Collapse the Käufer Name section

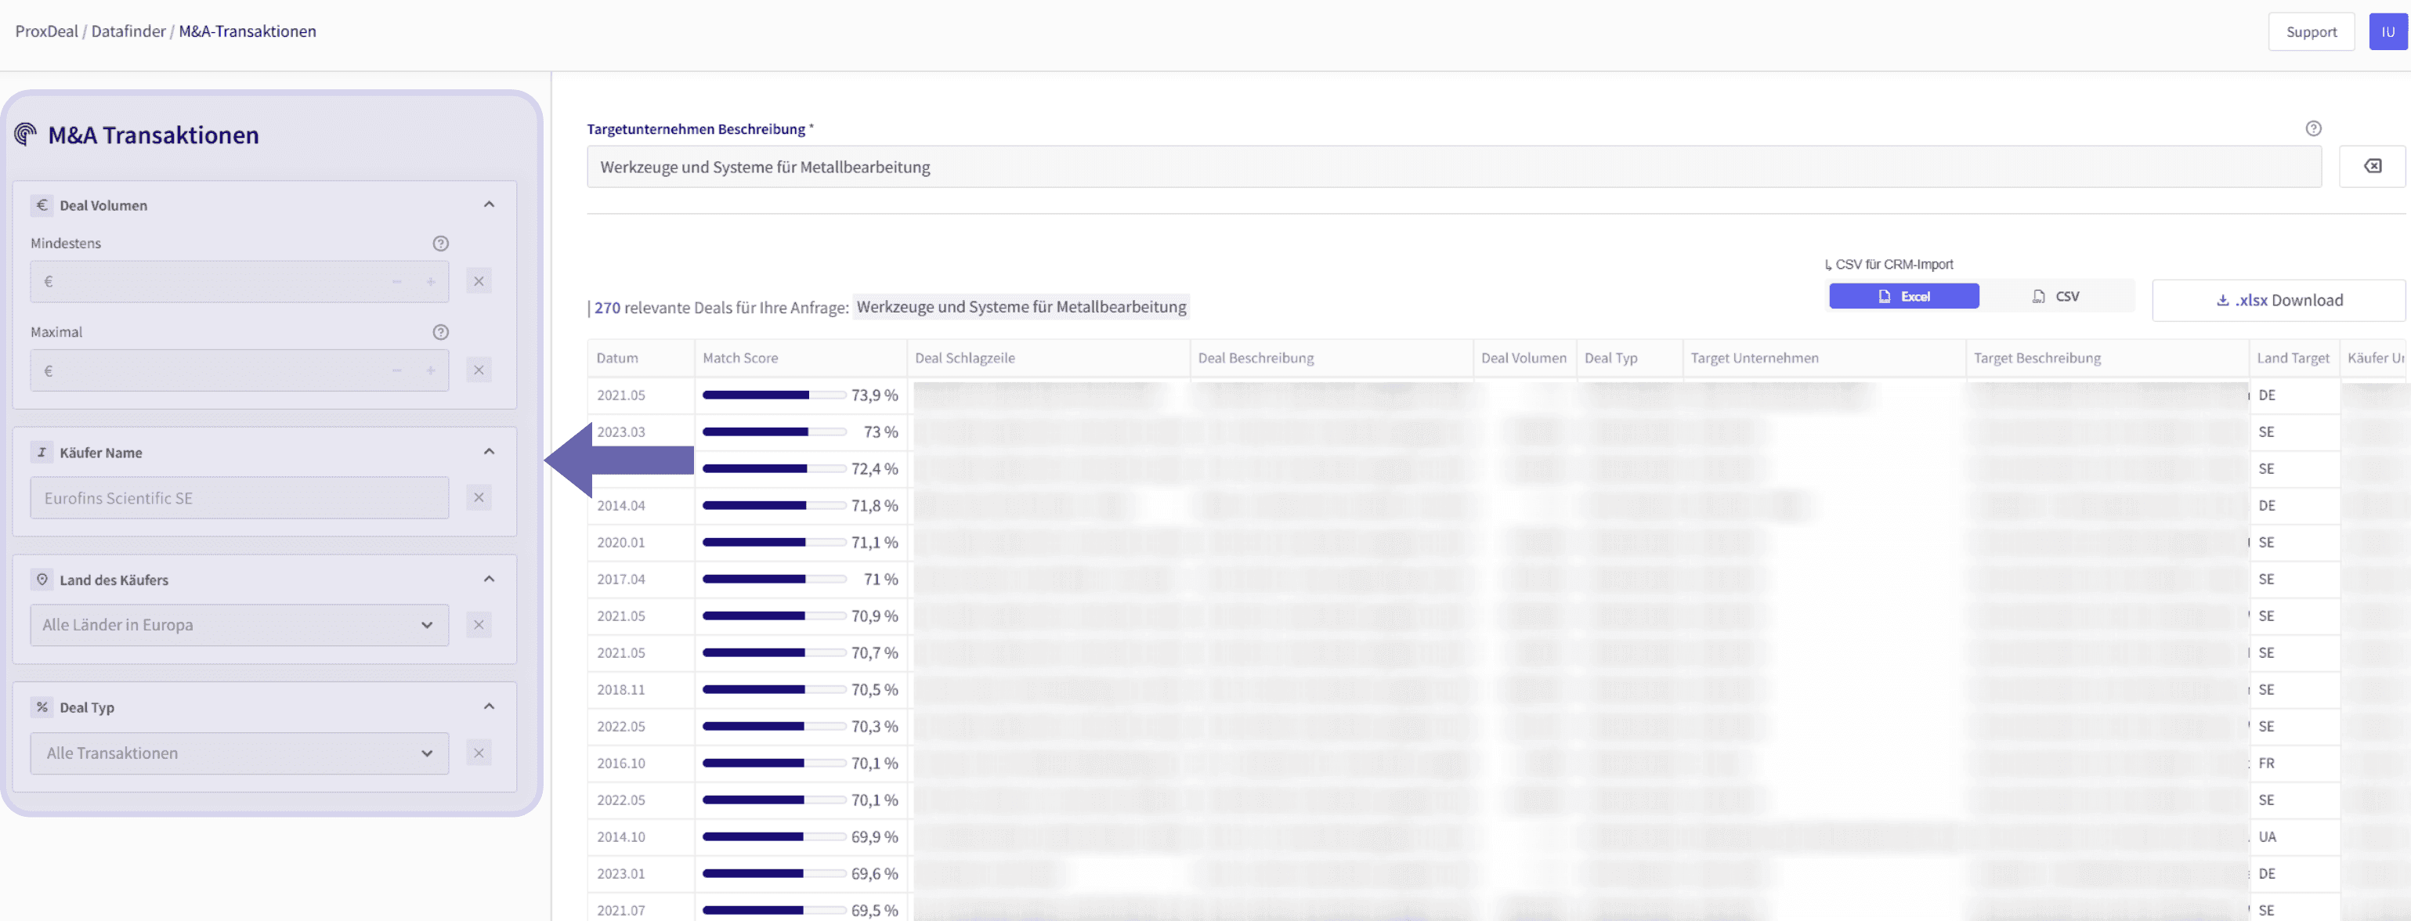(489, 451)
